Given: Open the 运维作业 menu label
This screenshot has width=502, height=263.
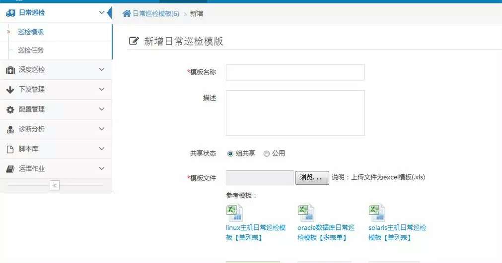Looking at the screenshot, I should [x=32, y=168].
